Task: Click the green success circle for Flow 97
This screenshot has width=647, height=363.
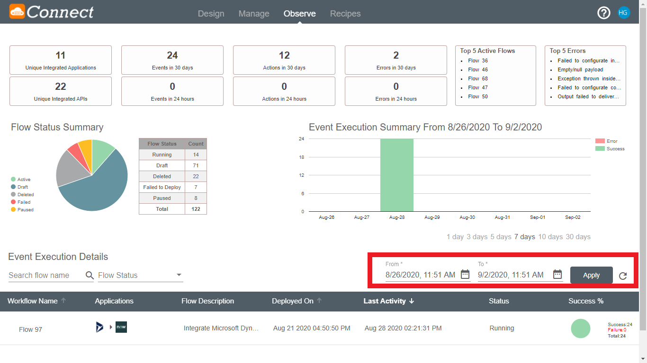Action: (581, 328)
